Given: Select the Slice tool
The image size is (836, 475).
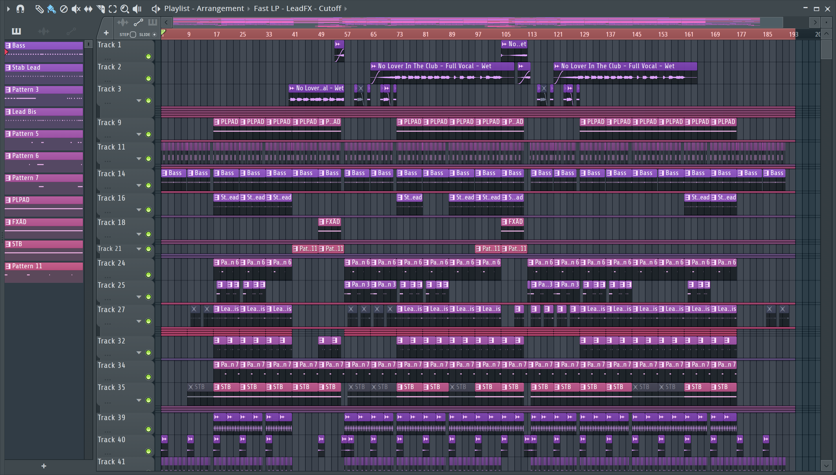Looking at the screenshot, I should (100, 9).
